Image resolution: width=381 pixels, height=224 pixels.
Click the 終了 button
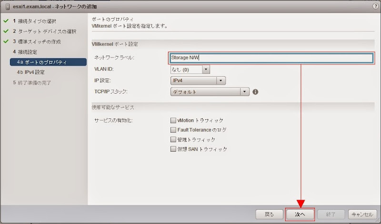click(331, 214)
